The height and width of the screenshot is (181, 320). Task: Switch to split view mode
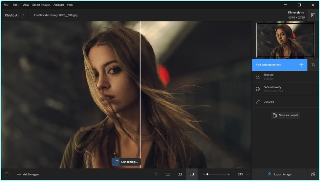tap(192, 174)
